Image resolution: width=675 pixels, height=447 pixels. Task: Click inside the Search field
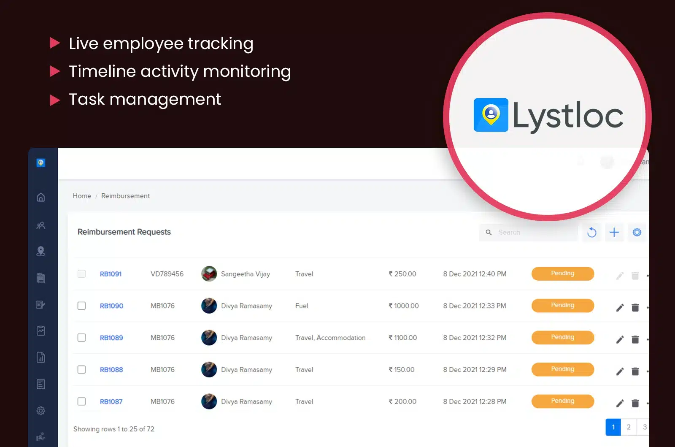click(x=527, y=232)
